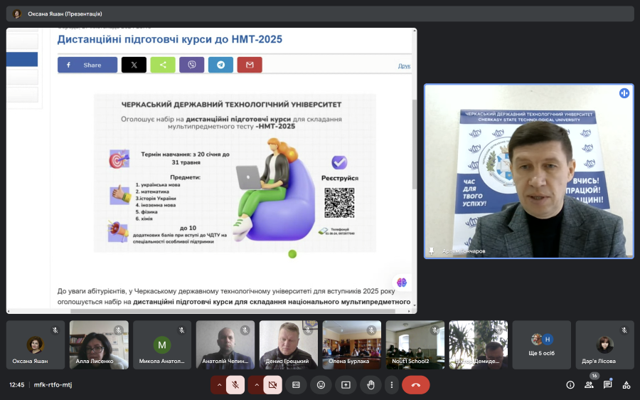Share the article on X
Viewport: 640px width, 400px height.
pos(134,65)
